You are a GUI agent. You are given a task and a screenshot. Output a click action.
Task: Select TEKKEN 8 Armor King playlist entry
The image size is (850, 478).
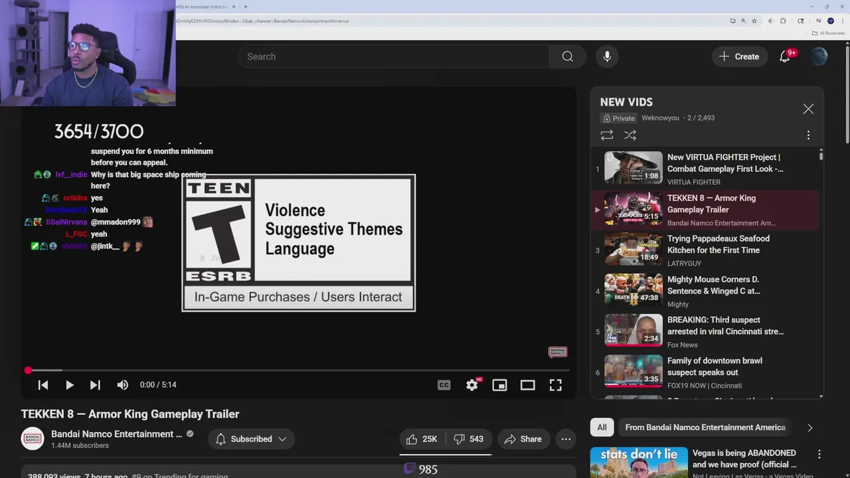click(705, 210)
